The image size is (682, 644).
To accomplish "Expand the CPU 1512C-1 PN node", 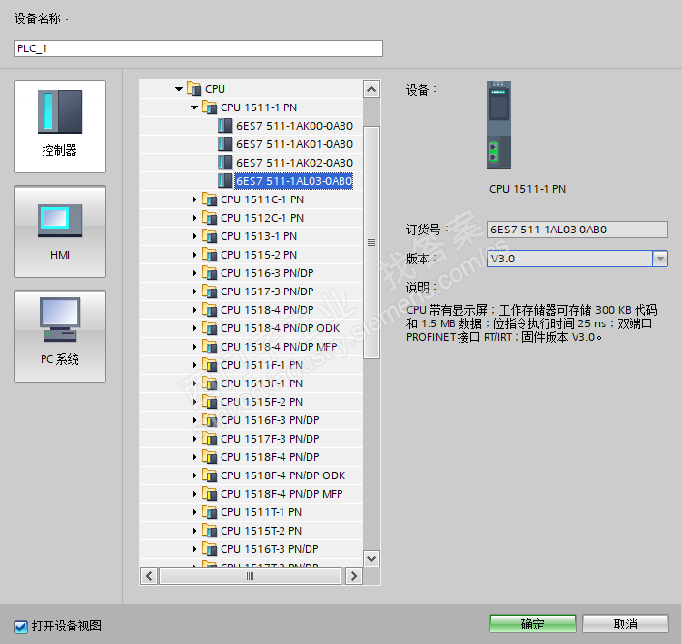I will pyautogui.click(x=194, y=218).
